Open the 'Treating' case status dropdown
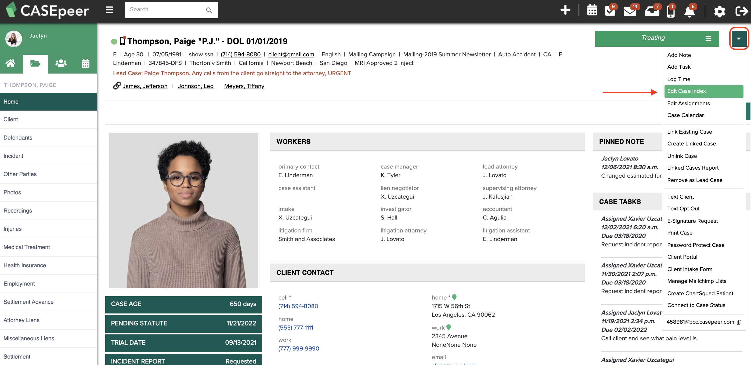Image resolution: width=751 pixels, height=365 pixels. [653, 38]
